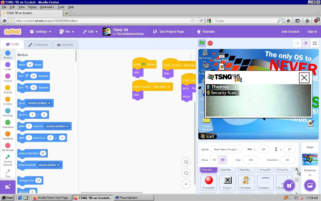Reset workspace zoom to default
This screenshot has height=201, width=321.
(186, 184)
